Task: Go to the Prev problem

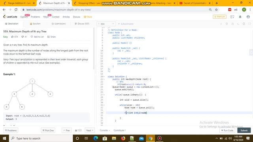Action: tap(67, 131)
